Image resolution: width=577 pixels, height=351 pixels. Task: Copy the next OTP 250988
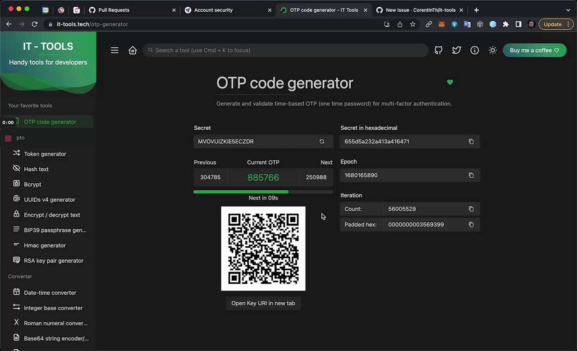[316, 177]
